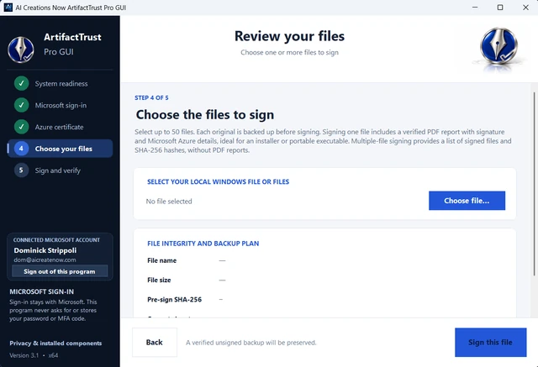The height and width of the screenshot is (367, 538).
Task: Open Privacy & installed components link
Action: 55,343
